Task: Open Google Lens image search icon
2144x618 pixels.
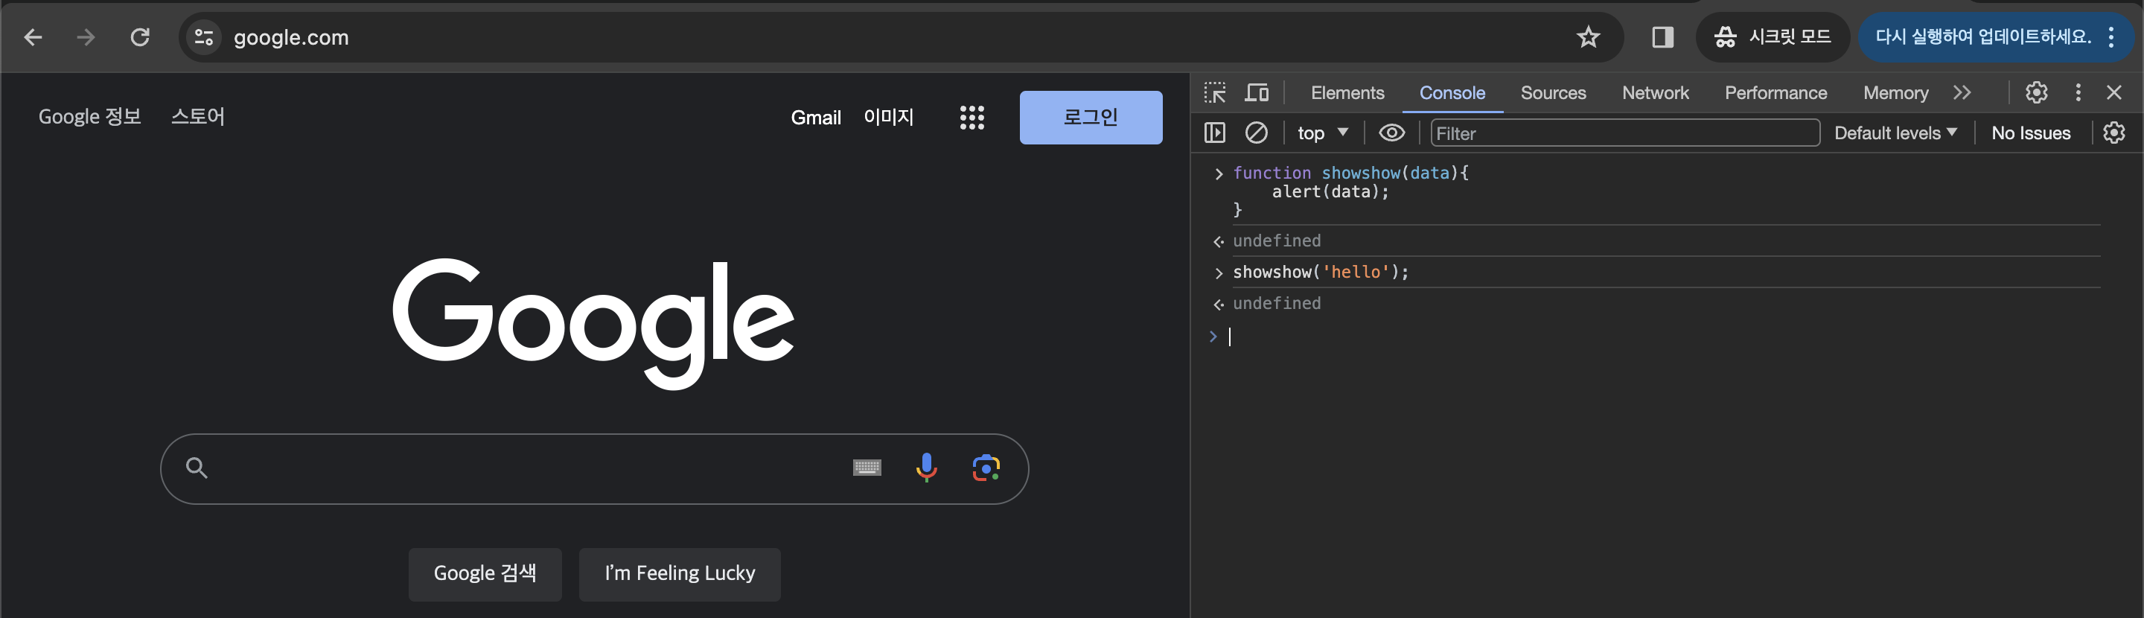Action: point(986,468)
